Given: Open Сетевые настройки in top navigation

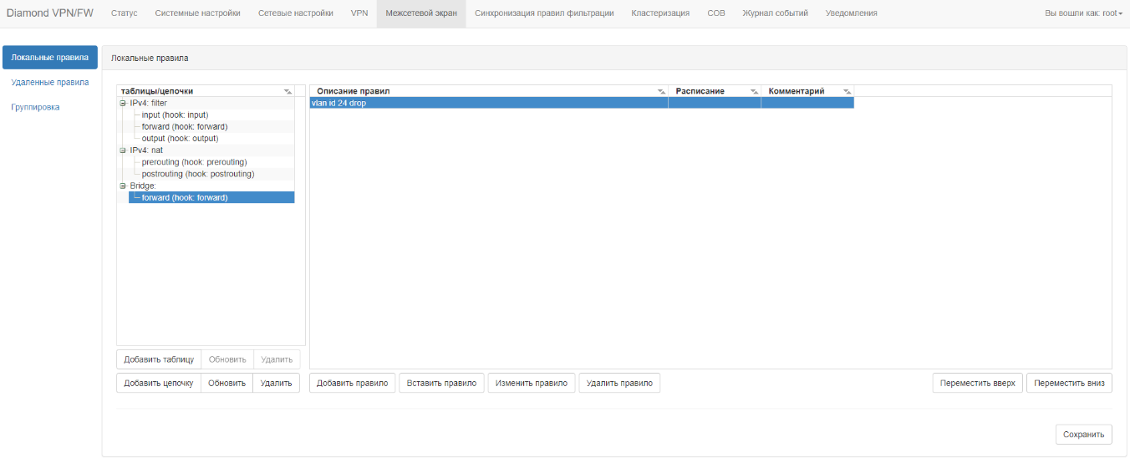Looking at the screenshot, I should (x=295, y=13).
